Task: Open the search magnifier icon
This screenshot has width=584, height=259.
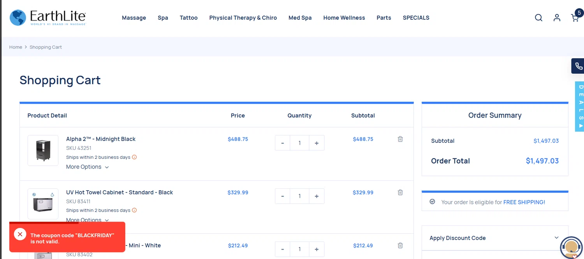Action: pyautogui.click(x=538, y=18)
